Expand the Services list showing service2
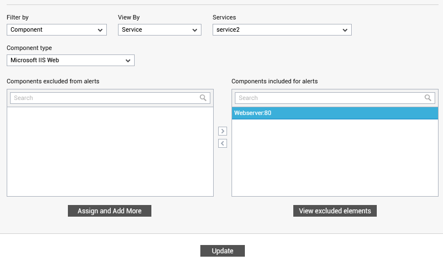This screenshot has height=260, width=443. pos(282,29)
